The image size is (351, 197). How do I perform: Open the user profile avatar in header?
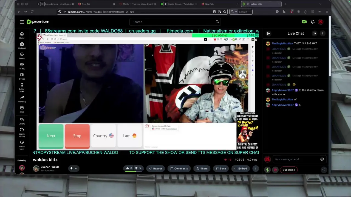[321, 22]
